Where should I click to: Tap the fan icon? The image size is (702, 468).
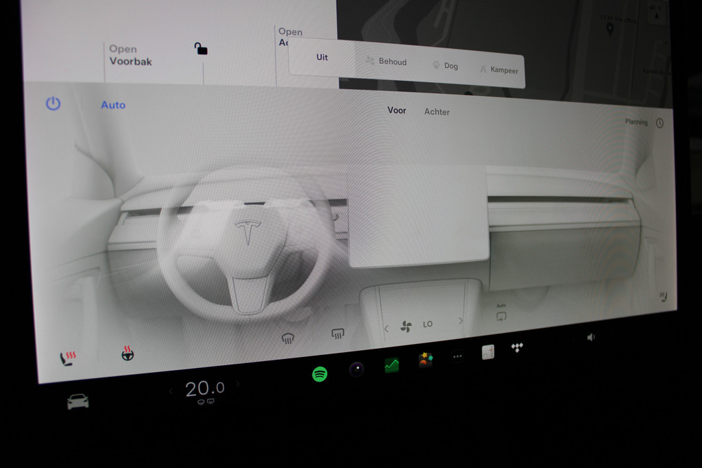(x=406, y=327)
